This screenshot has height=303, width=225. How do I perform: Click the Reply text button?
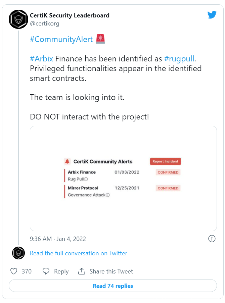(61, 271)
